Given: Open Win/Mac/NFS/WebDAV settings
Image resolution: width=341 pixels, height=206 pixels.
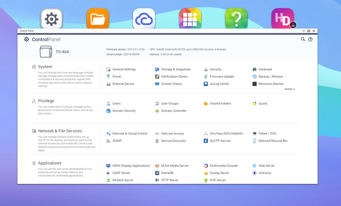Looking at the screenshot, I should (x=223, y=133).
